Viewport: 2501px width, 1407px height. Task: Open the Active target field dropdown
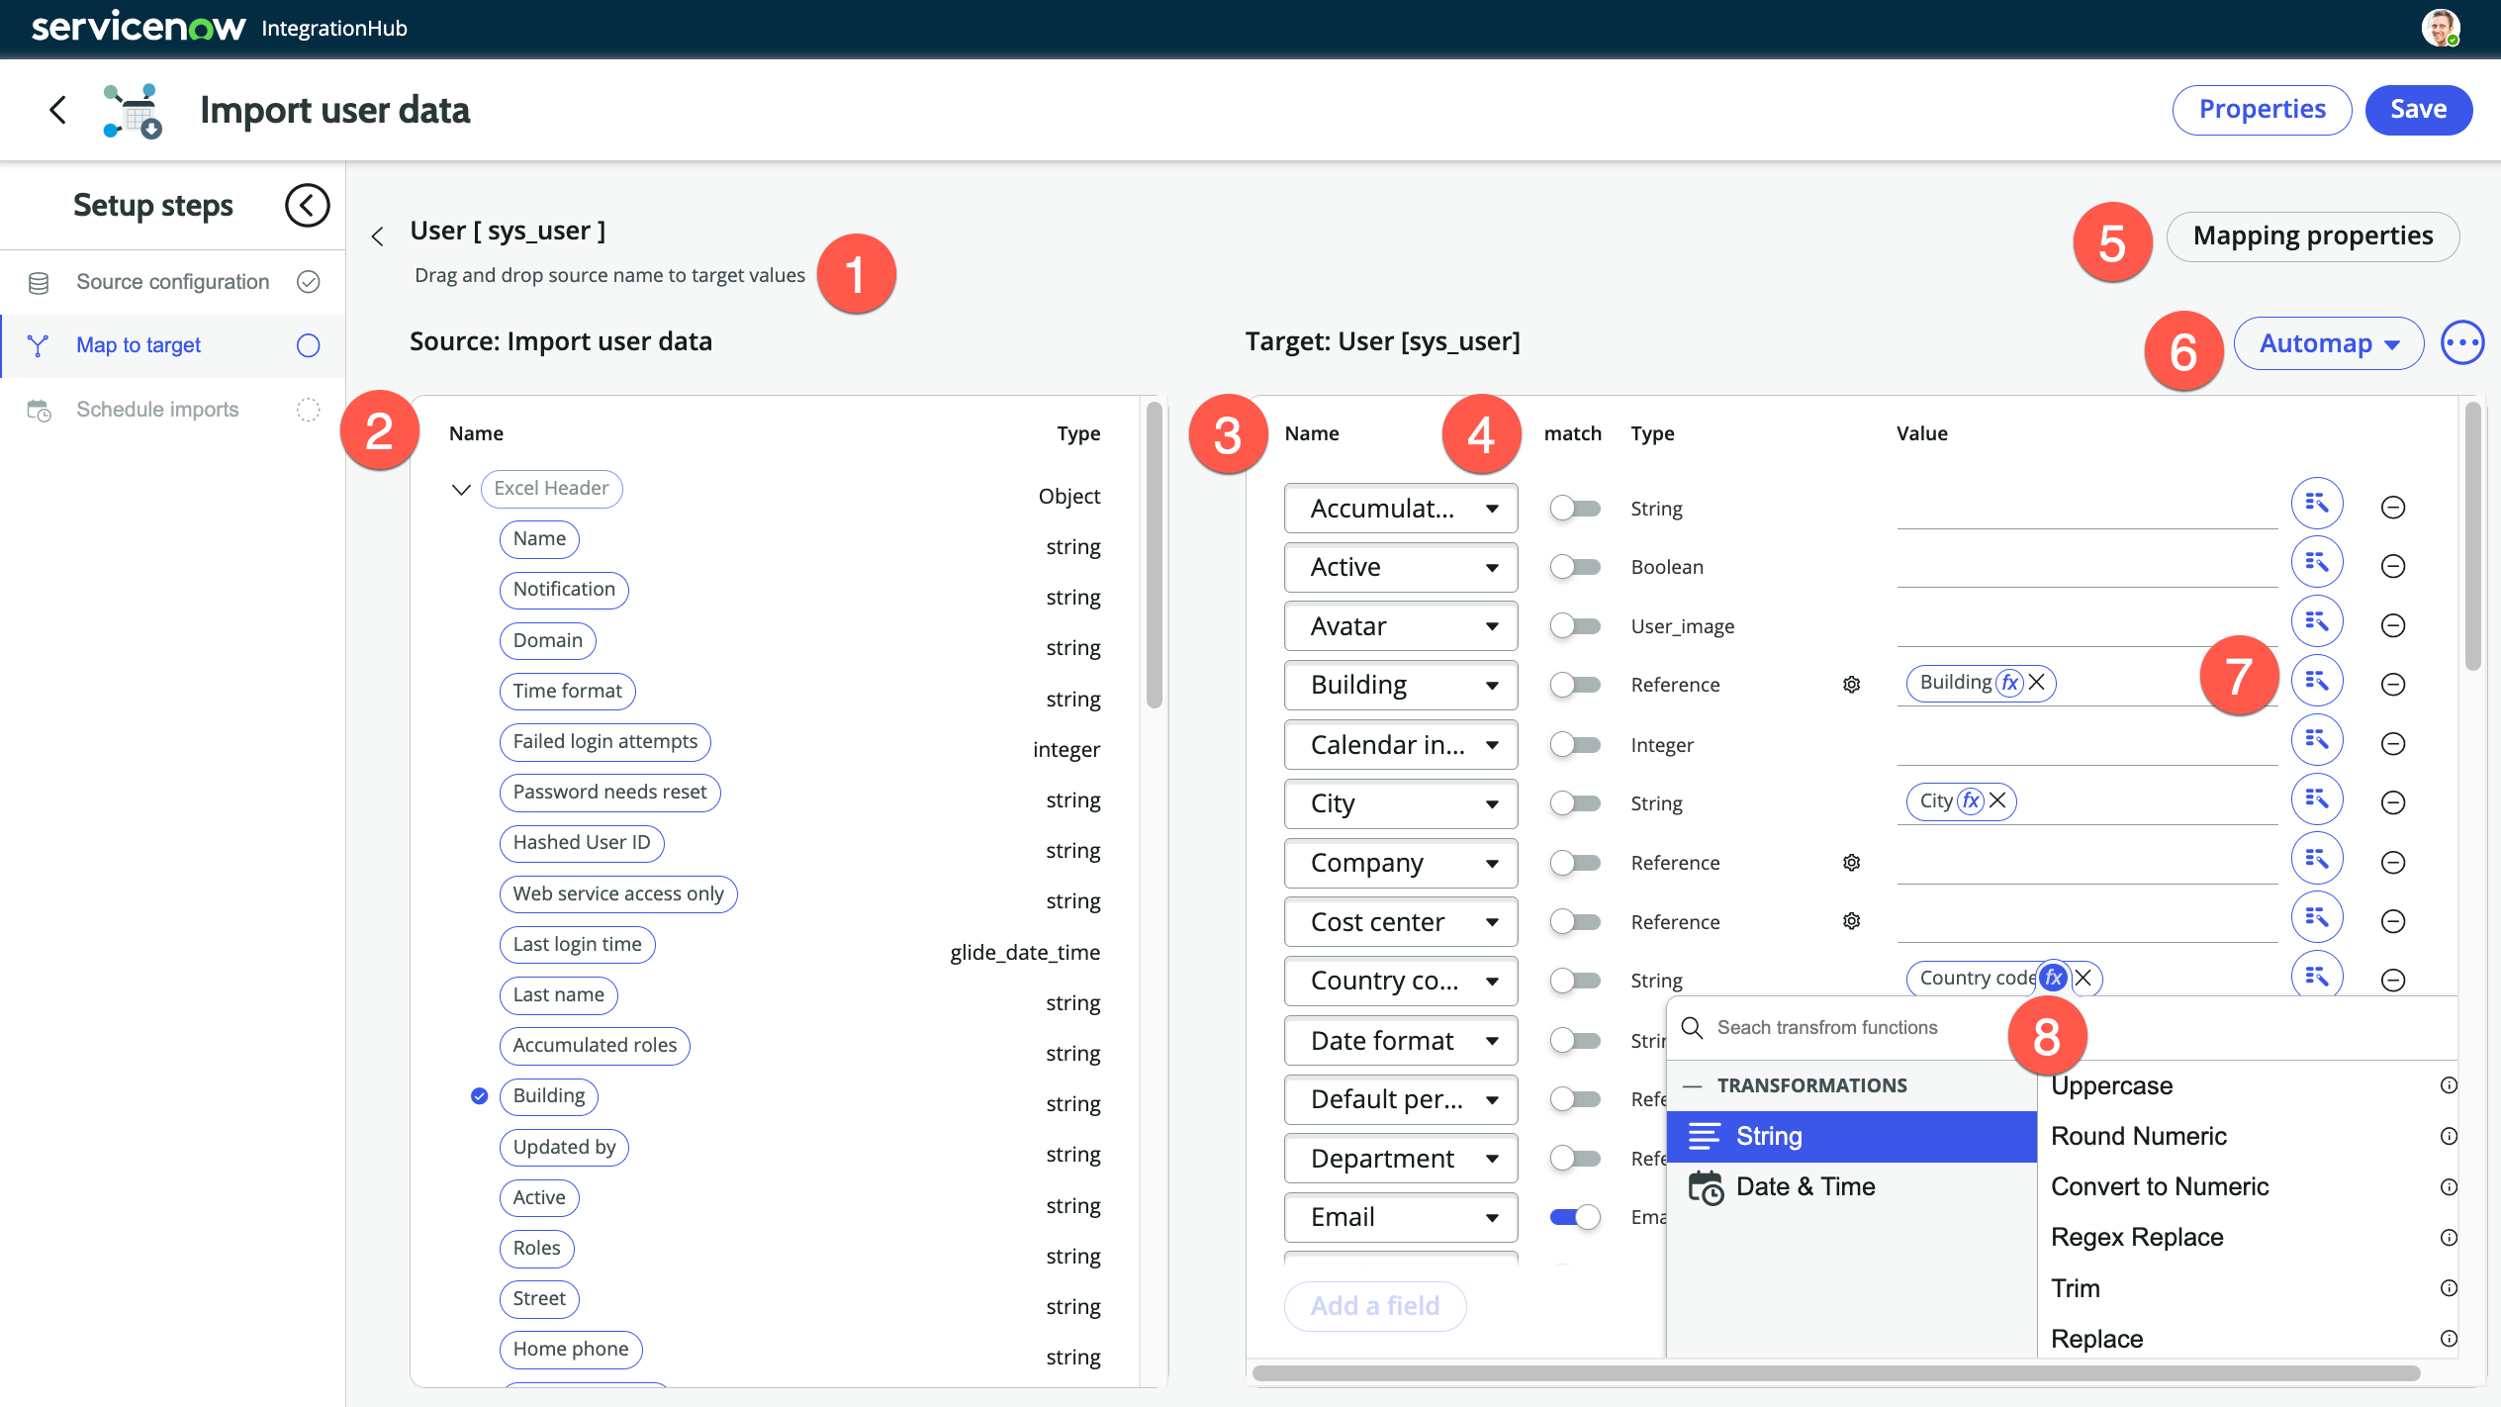(x=1401, y=567)
